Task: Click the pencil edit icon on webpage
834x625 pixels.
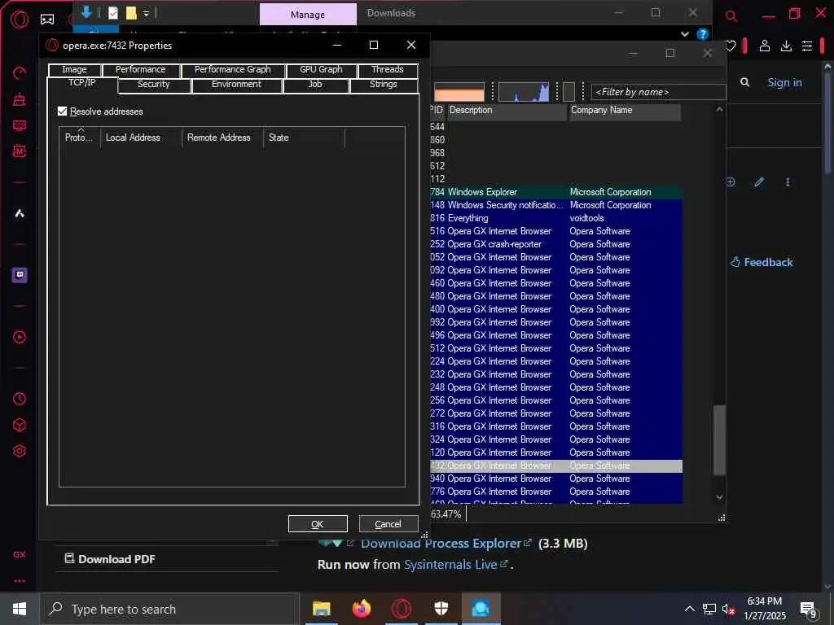Action: (x=759, y=182)
